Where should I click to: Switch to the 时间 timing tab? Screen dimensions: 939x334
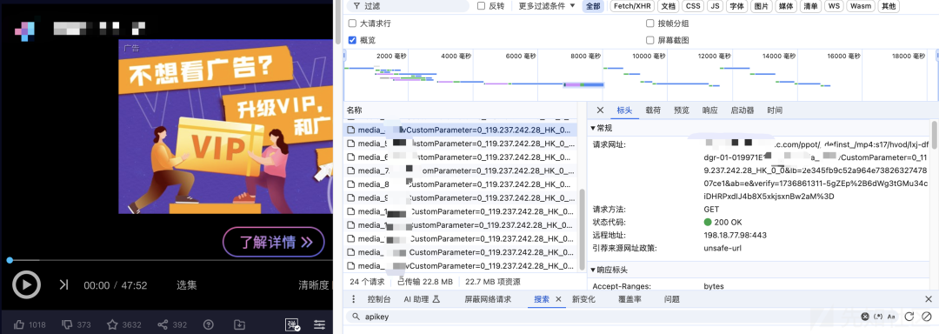775,110
